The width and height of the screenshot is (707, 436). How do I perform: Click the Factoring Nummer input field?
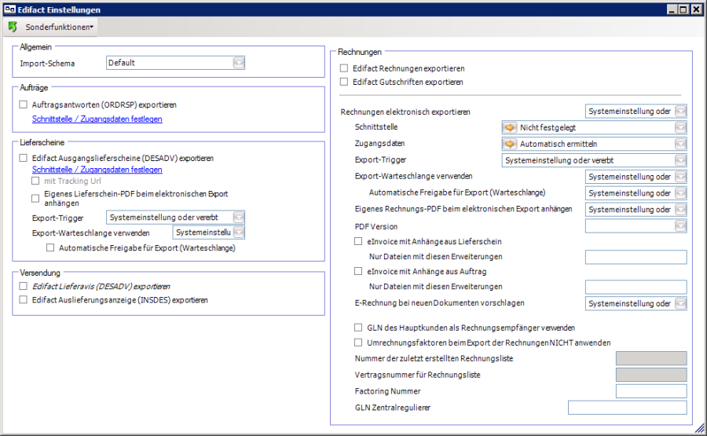pyautogui.click(x=651, y=391)
